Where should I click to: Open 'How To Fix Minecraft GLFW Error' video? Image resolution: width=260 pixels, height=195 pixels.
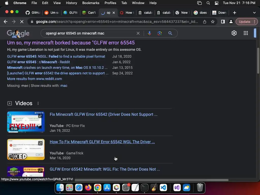coord(102,142)
